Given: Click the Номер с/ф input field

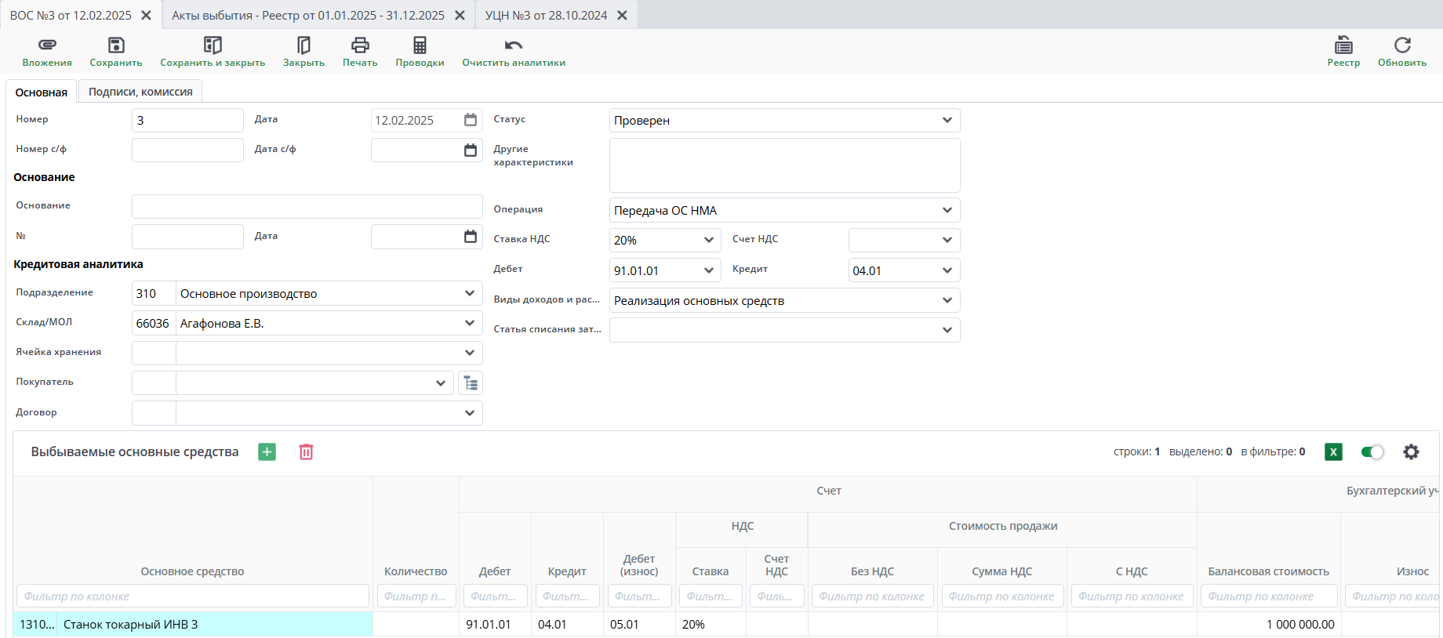Looking at the screenshot, I should coord(187,150).
